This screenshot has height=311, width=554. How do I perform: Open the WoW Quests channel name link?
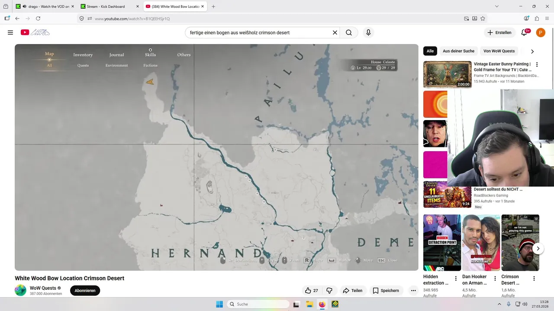point(43,288)
